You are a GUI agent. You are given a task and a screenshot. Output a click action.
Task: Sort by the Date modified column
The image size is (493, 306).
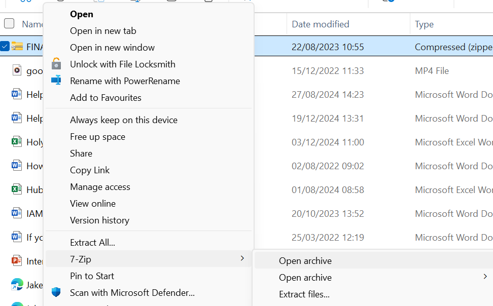click(321, 24)
